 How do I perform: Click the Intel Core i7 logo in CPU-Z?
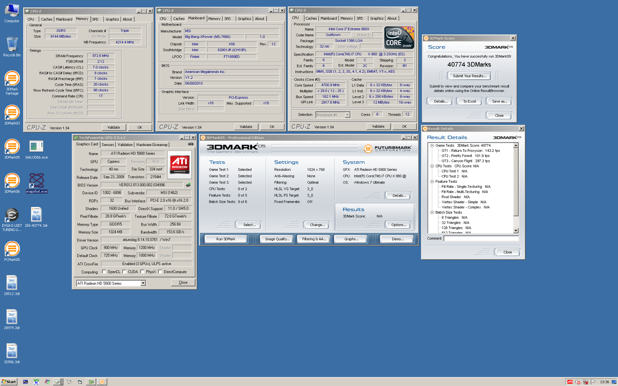point(399,37)
